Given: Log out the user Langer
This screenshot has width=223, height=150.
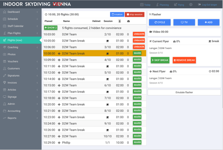Looking at the screenshot, I should pos(207,5).
